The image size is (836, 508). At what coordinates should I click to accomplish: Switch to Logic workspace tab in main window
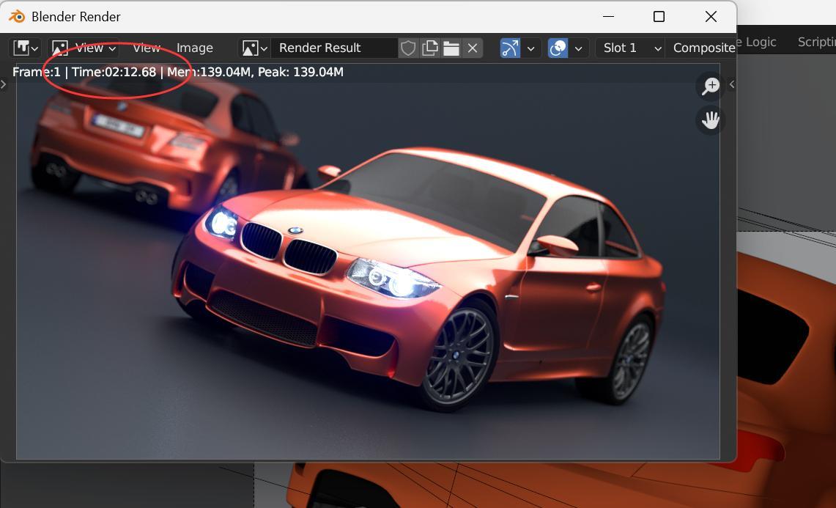(757, 43)
